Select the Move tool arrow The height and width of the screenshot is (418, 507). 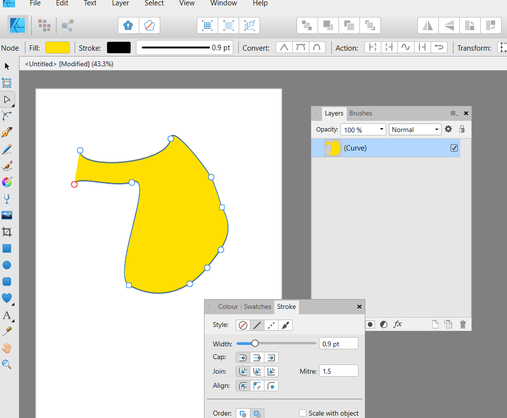pos(7,66)
